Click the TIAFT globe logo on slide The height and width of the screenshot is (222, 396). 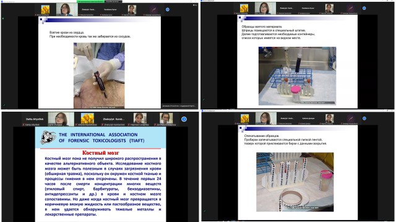(48, 138)
